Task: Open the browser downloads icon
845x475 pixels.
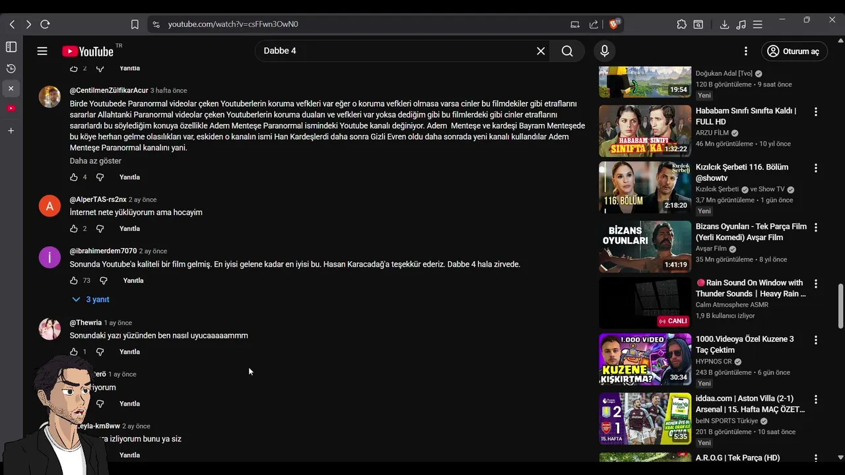Action: pyautogui.click(x=724, y=24)
